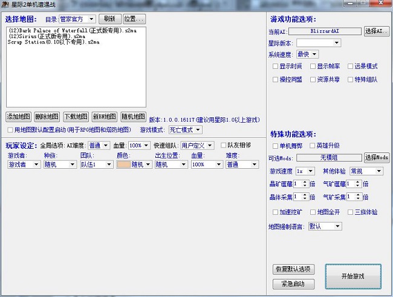Open the 系统速度 dropdown
Screen dimensions: 393x297
[x=308, y=54]
